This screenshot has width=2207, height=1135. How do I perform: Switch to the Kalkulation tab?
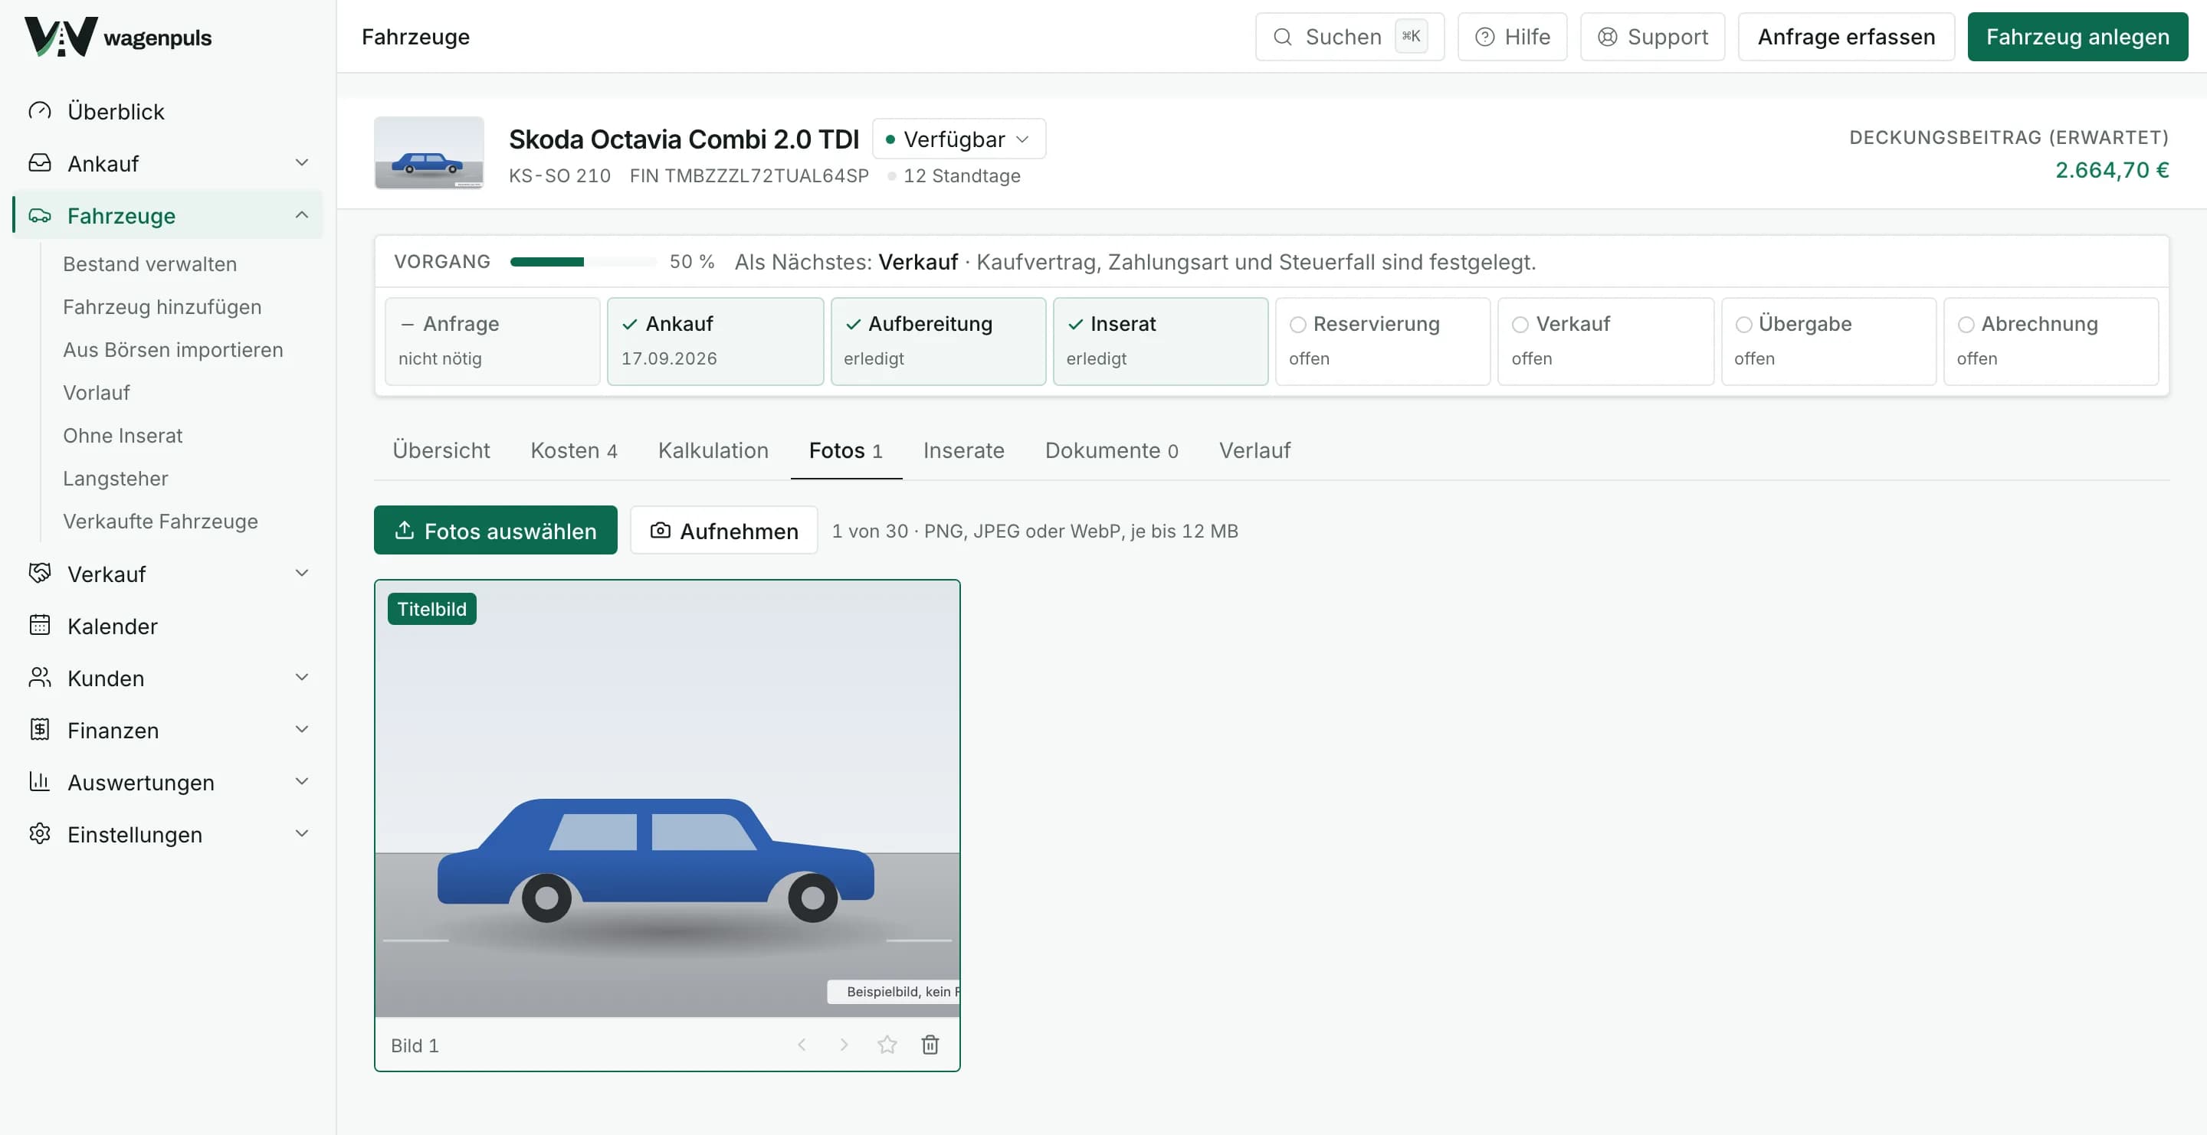pyautogui.click(x=713, y=450)
